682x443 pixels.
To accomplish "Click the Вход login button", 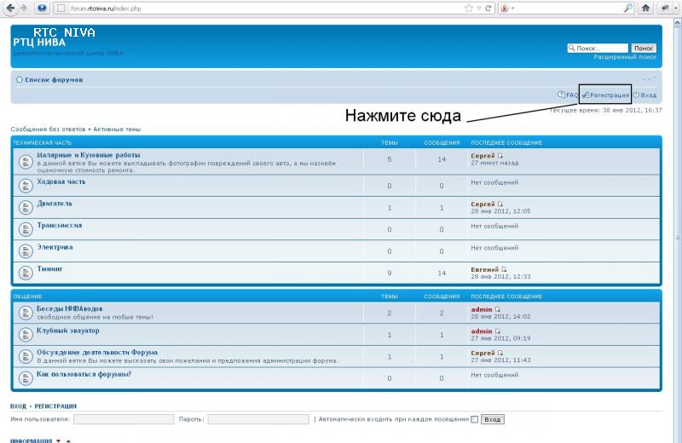I will click(493, 419).
